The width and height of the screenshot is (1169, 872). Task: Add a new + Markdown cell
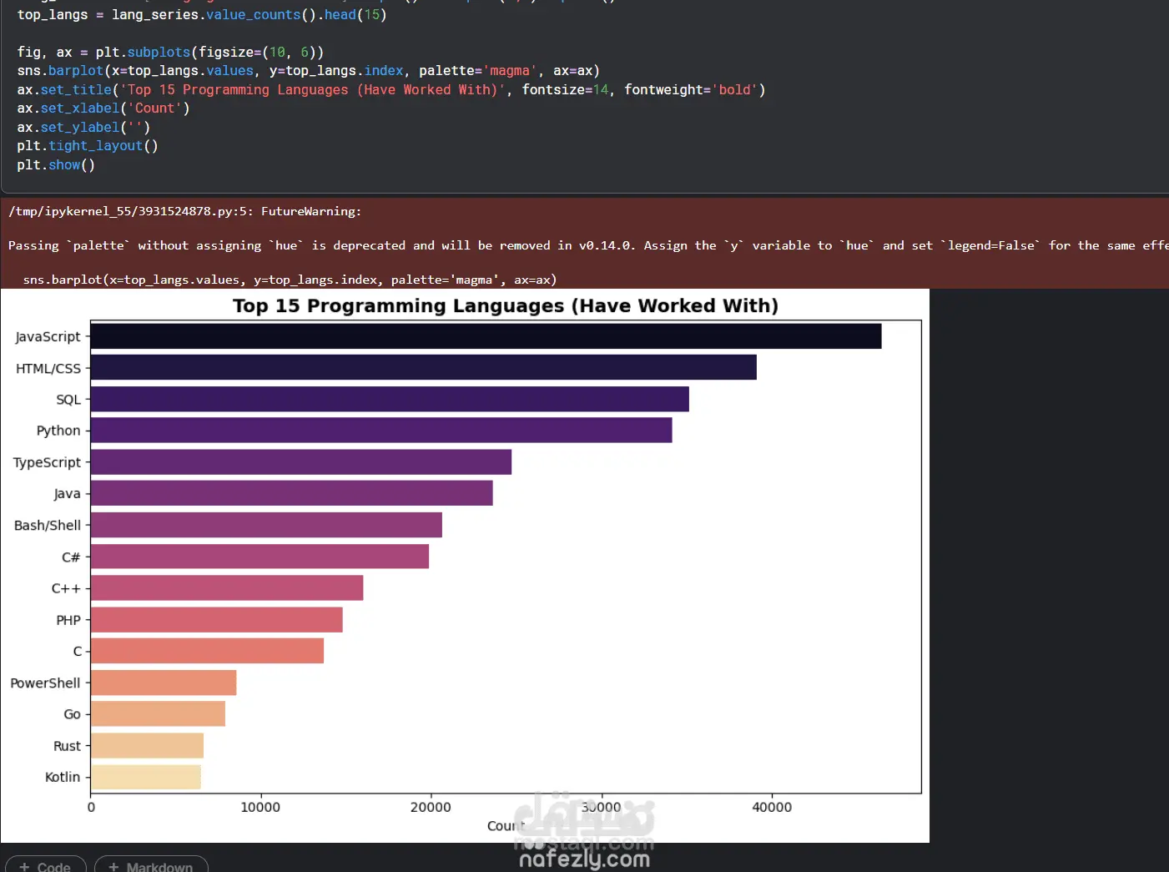point(151,864)
